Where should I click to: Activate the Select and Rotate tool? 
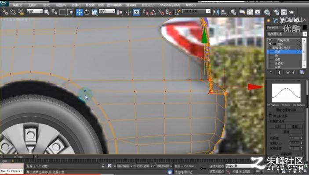[x=87, y=12]
